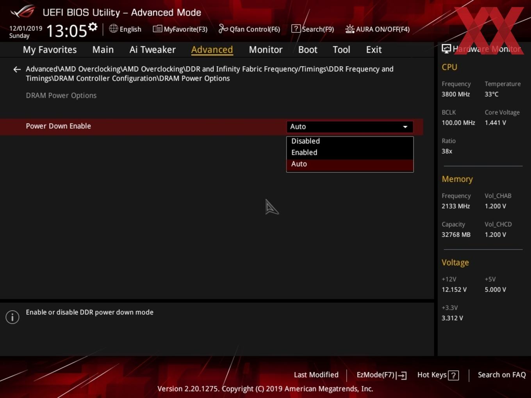Choose Auto in the Power Down list
This screenshot has height=398, width=531.
[x=350, y=164]
